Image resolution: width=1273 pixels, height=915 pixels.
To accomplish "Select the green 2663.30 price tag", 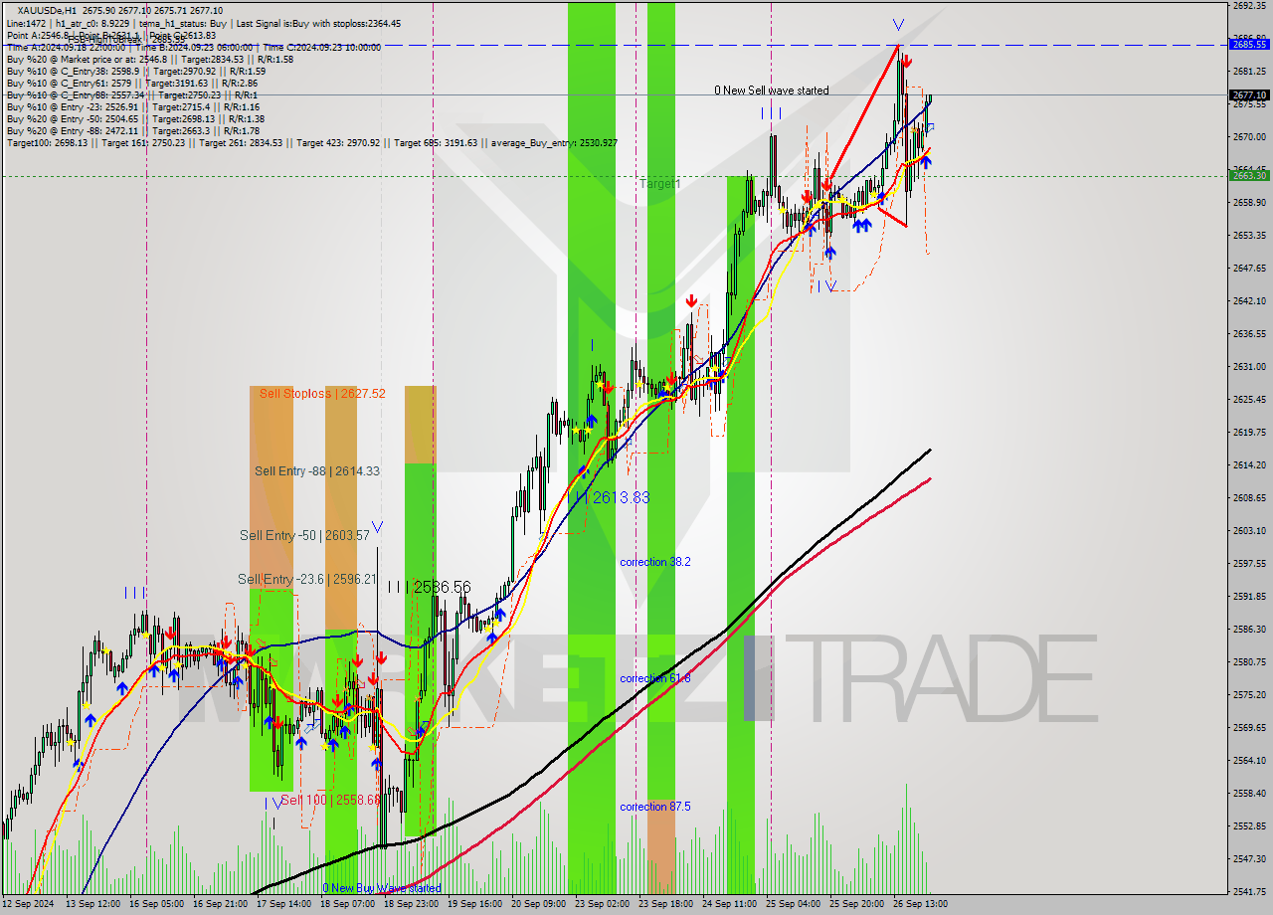I will (x=1249, y=175).
